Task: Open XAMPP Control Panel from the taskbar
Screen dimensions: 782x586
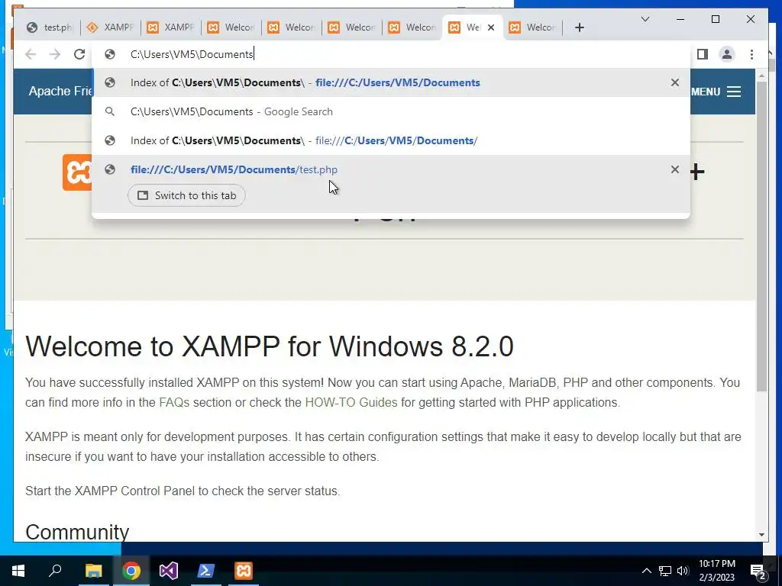Action: coord(244,571)
